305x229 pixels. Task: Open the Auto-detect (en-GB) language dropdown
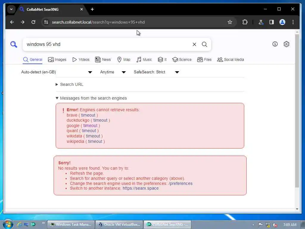point(56,72)
